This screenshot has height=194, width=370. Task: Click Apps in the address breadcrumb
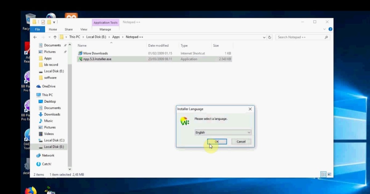click(x=116, y=37)
